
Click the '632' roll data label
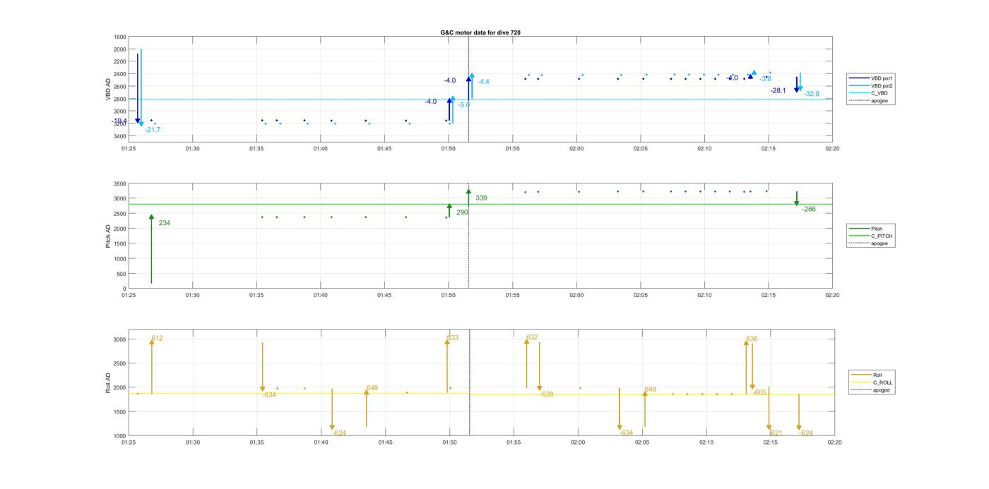tap(532, 338)
